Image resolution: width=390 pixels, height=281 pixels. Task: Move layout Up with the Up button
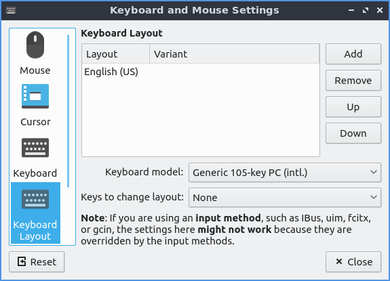(353, 107)
